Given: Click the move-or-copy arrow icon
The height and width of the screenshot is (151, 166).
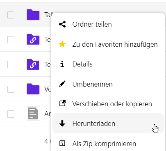Looking at the screenshot, I should coord(62,103).
